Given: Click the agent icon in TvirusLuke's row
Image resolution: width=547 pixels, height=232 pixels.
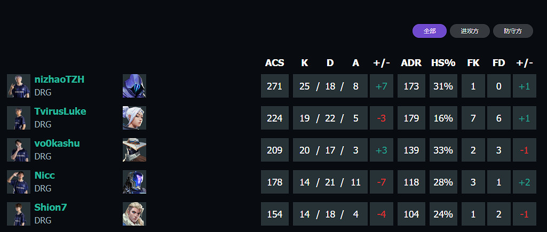Looking at the screenshot, I should tap(134, 118).
